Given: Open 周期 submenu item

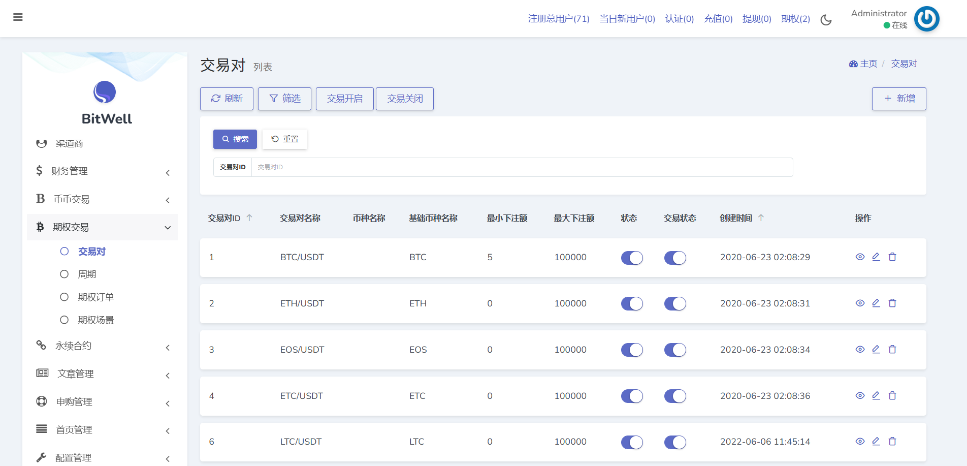Looking at the screenshot, I should [87, 274].
